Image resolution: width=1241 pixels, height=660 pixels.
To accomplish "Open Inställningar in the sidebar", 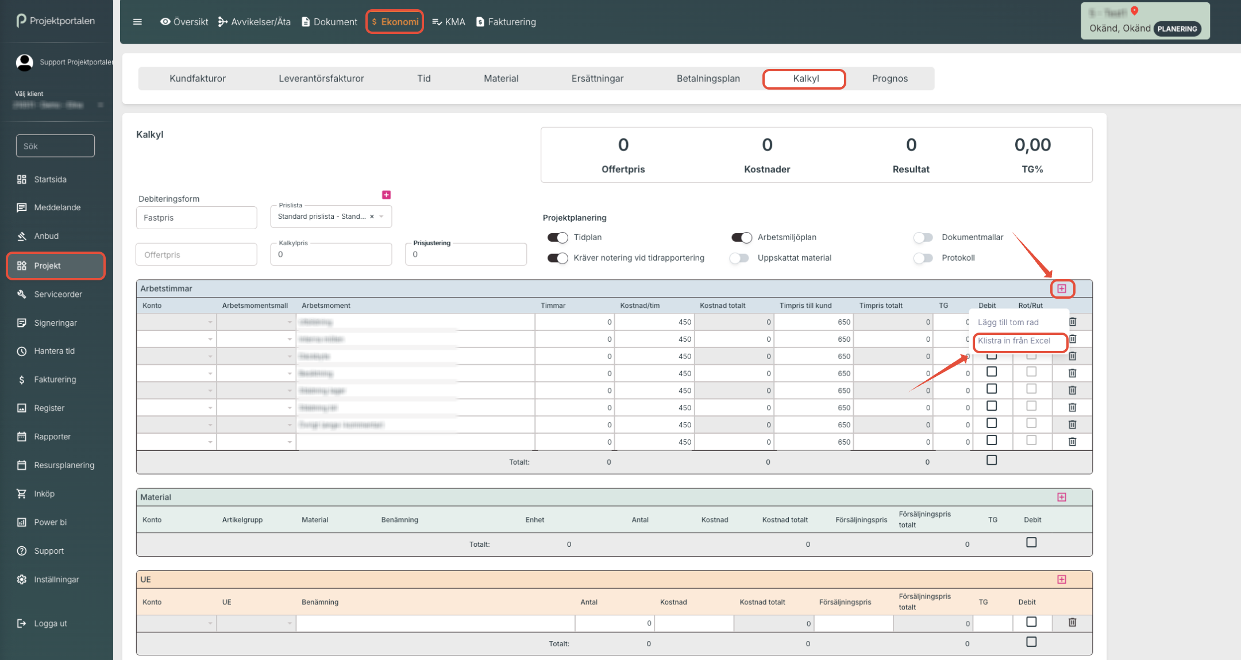I will 56,580.
